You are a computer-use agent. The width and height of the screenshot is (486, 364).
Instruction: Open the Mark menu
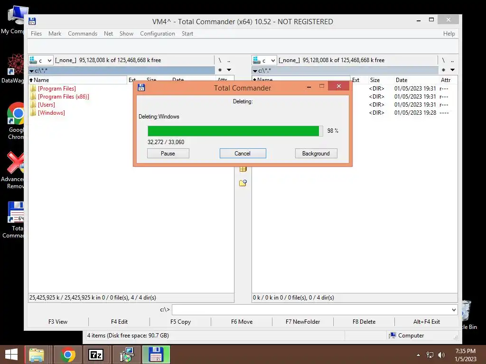point(55,34)
